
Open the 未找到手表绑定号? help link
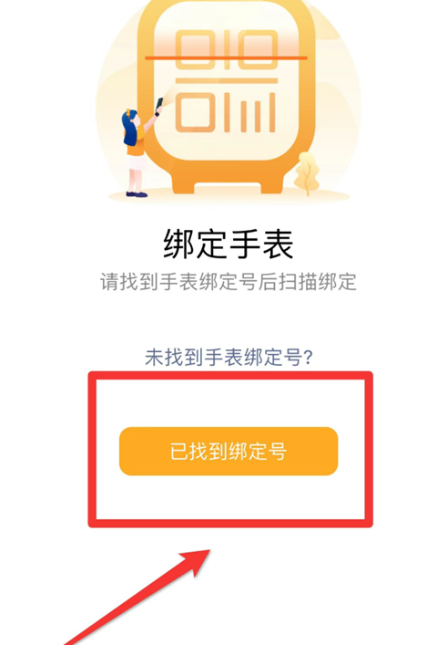[229, 357]
